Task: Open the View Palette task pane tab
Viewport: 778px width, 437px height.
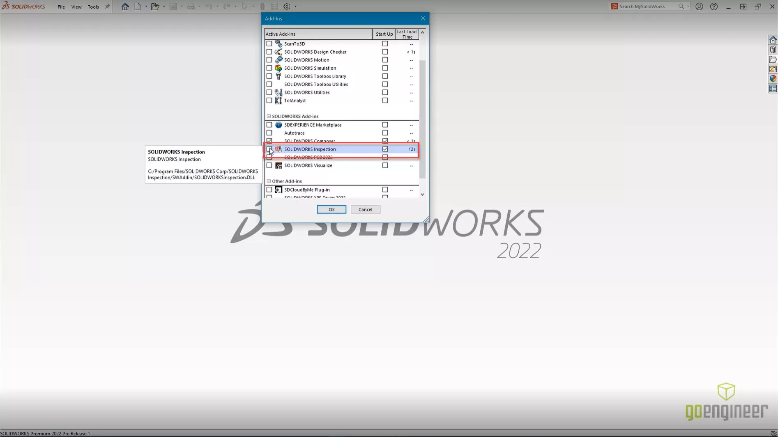Action: point(773,69)
